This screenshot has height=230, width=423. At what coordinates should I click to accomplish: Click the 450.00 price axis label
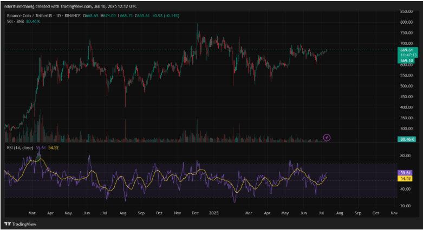click(406, 97)
